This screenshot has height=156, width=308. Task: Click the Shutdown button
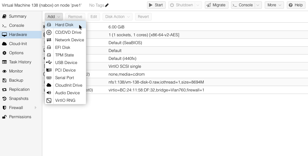[182, 5]
